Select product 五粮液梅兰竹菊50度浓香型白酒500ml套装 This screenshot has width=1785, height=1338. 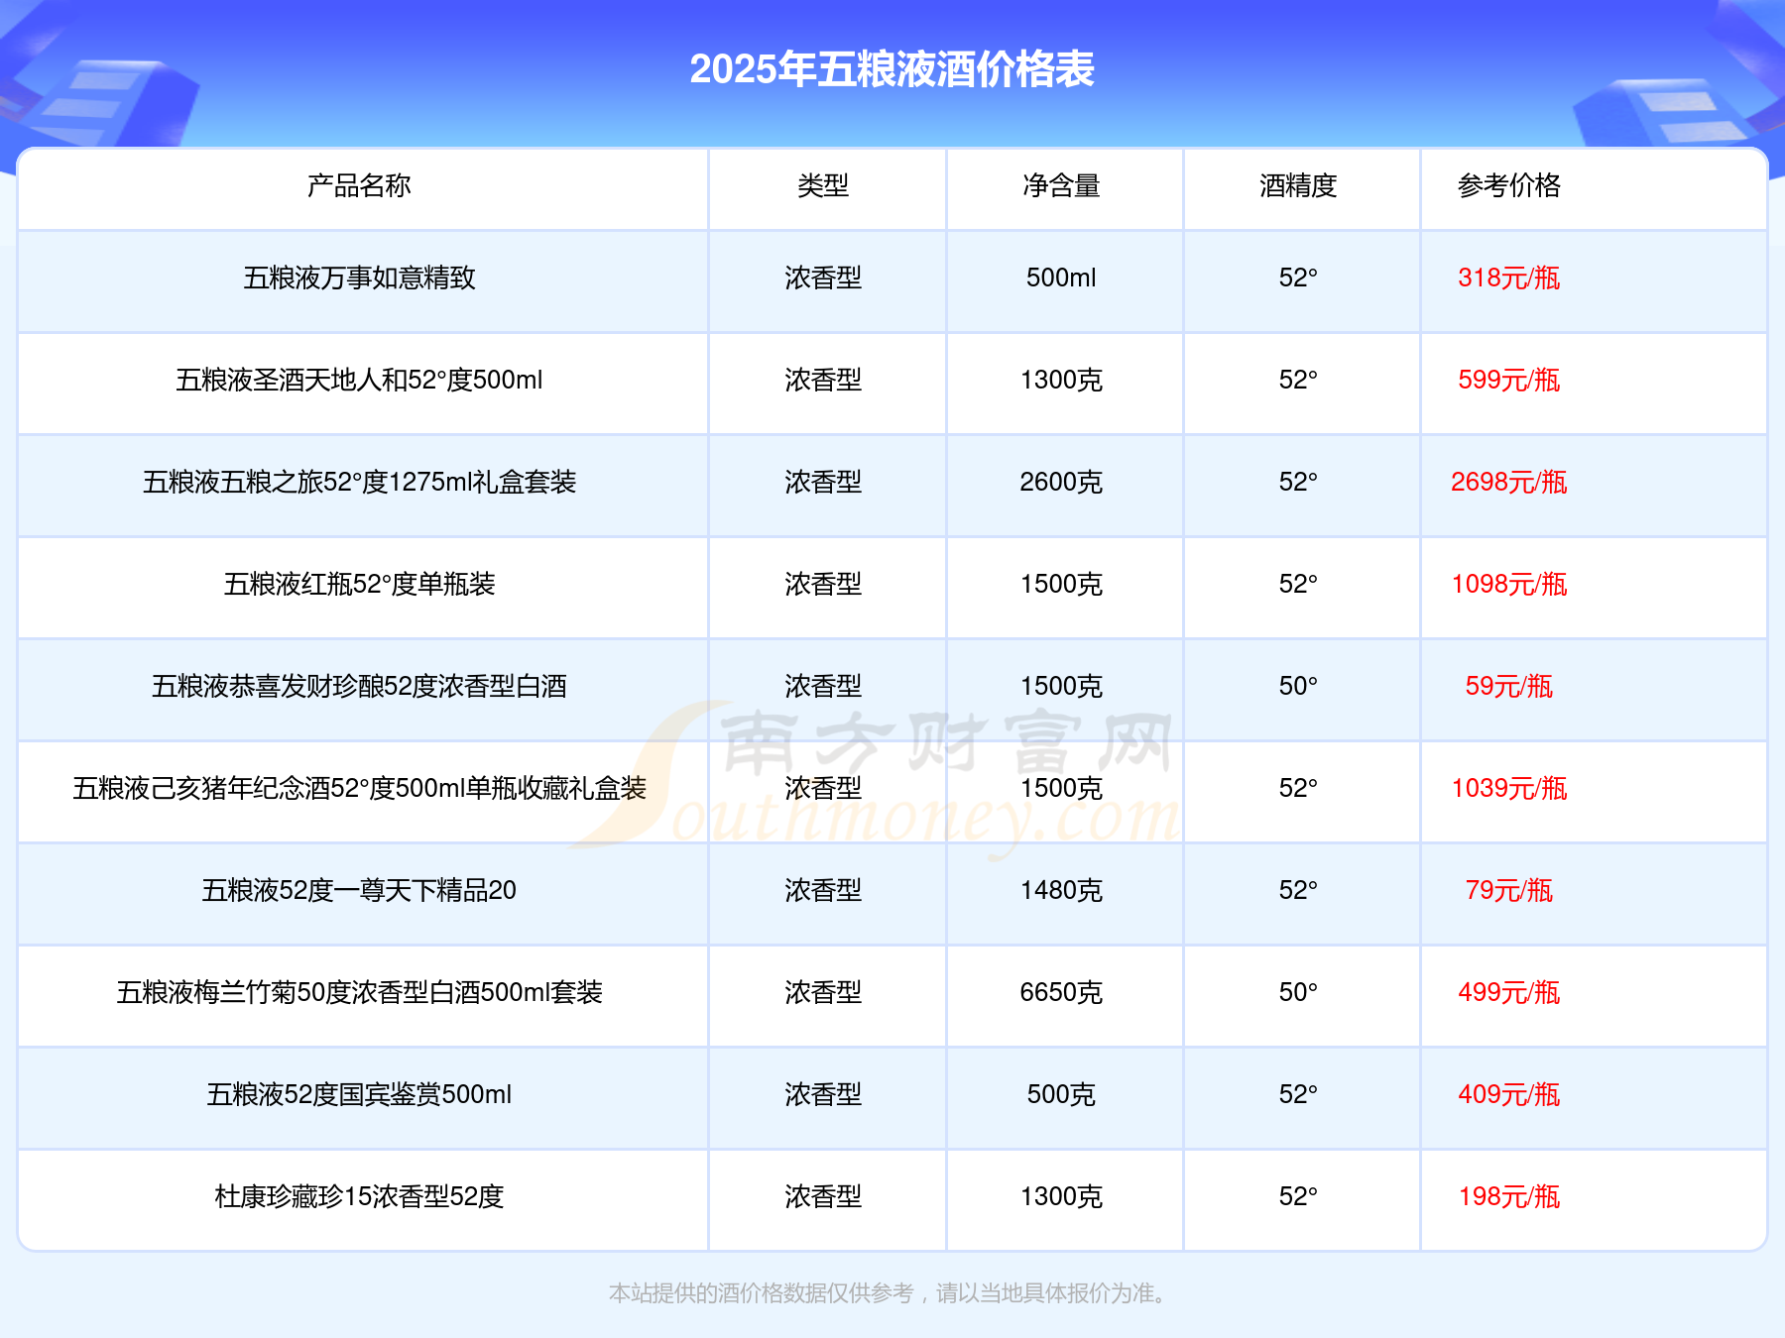pos(359,992)
